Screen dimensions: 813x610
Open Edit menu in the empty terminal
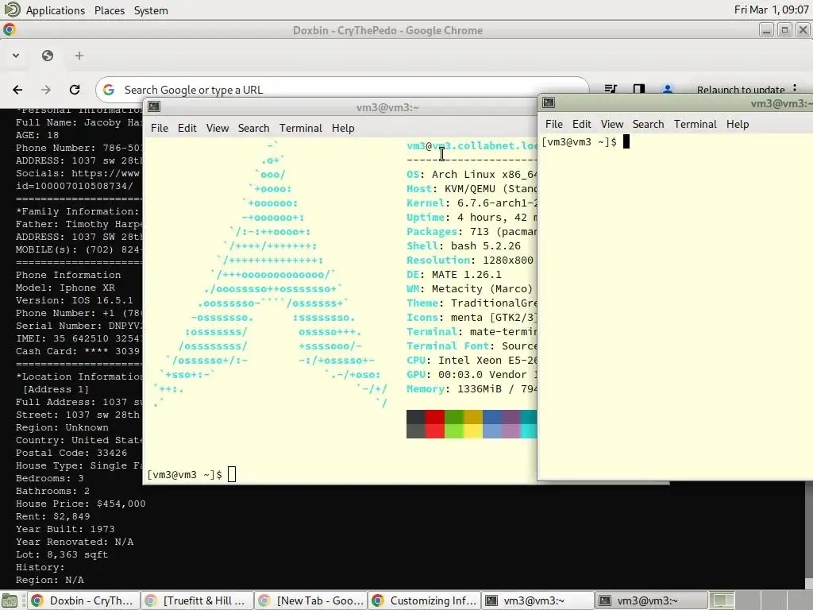tap(582, 124)
